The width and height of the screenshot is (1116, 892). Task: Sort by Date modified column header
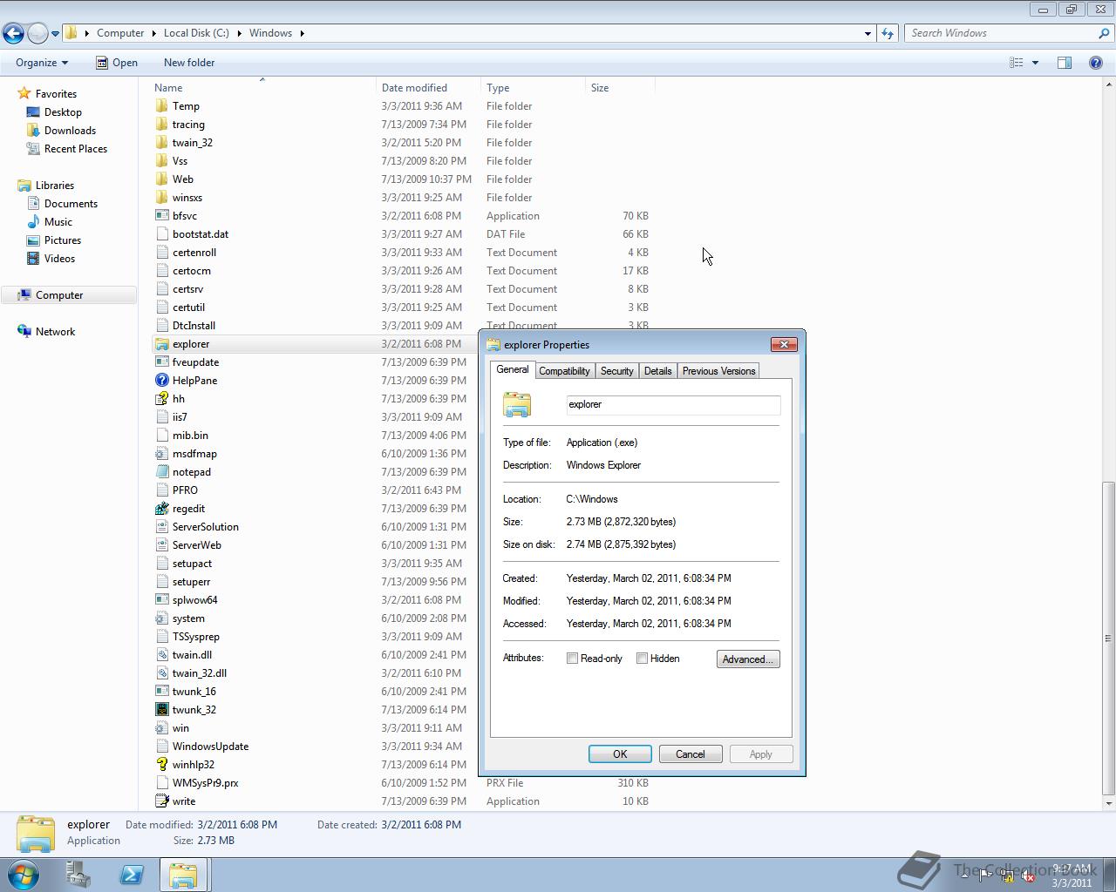click(x=428, y=88)
